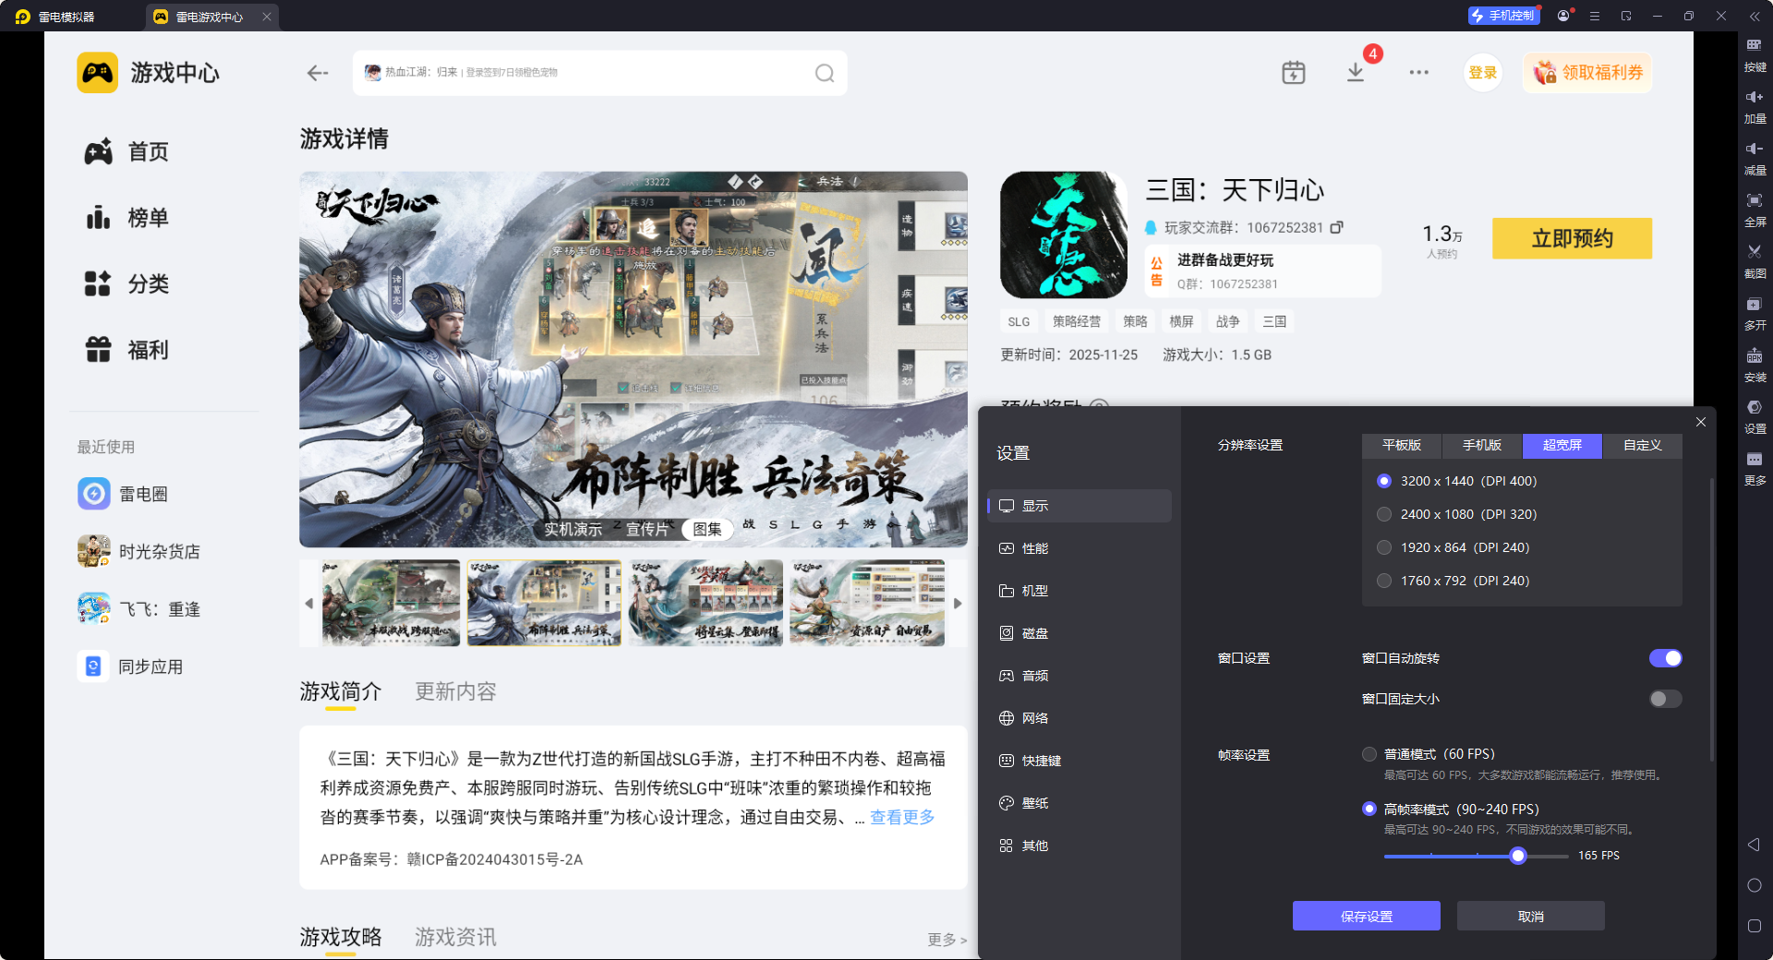Click the game search input field
Screen dimensions: 1773x960
tap(600, 73)
